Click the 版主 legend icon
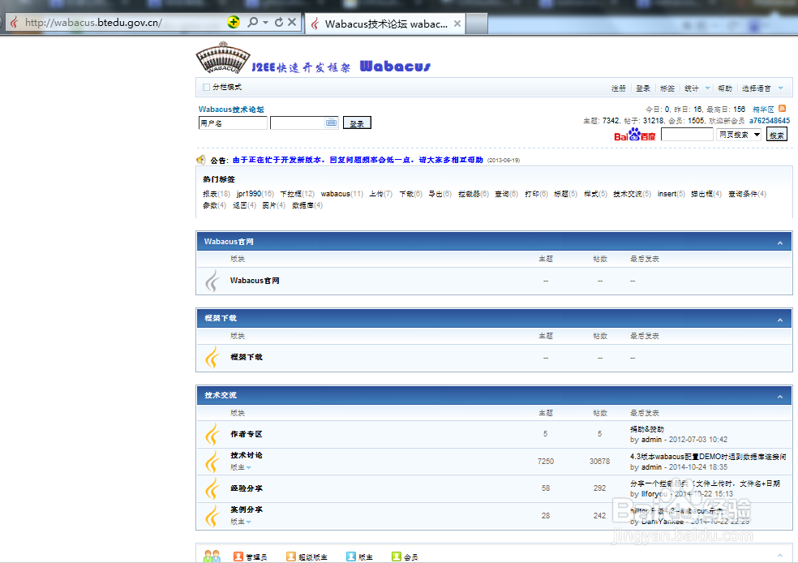 tap(350, 557)
